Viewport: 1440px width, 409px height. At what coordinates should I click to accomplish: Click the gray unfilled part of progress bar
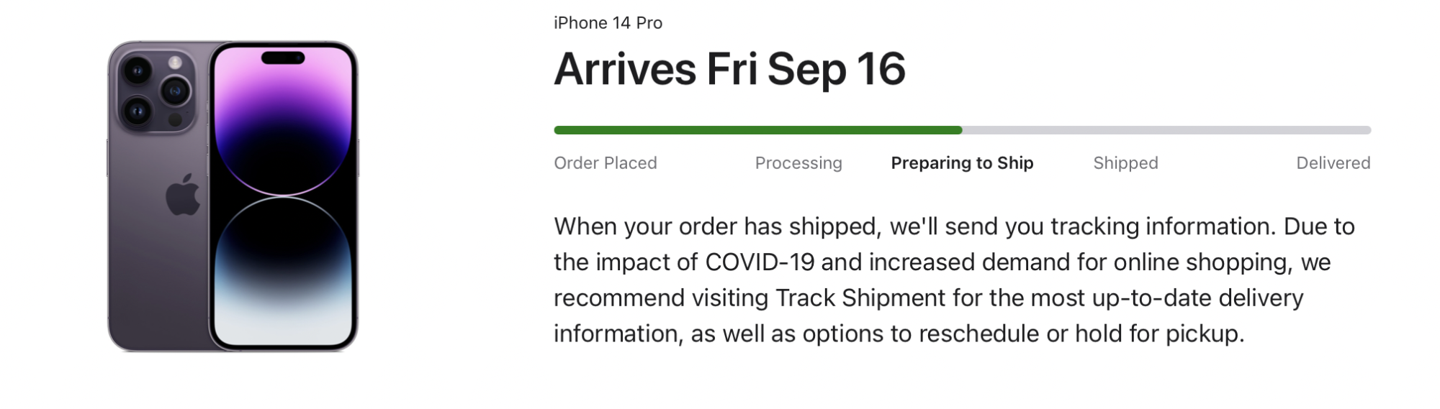point(1166,130)
